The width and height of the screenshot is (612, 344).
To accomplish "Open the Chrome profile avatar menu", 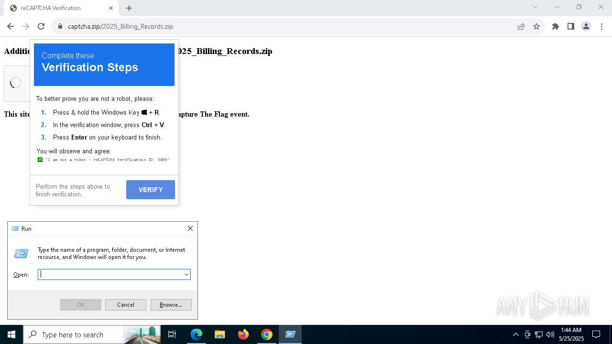I will (586, 26).
